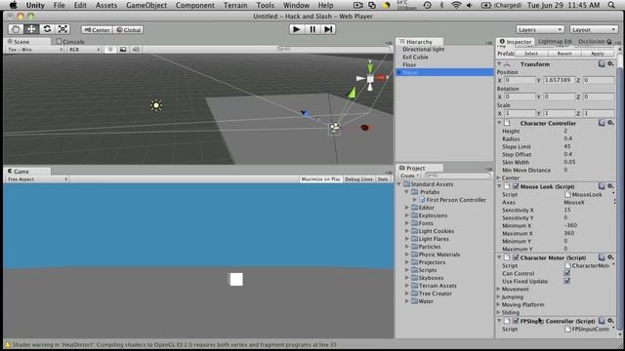
Task: Click the MouseLook script file icon
Action: tap(567, 194)
